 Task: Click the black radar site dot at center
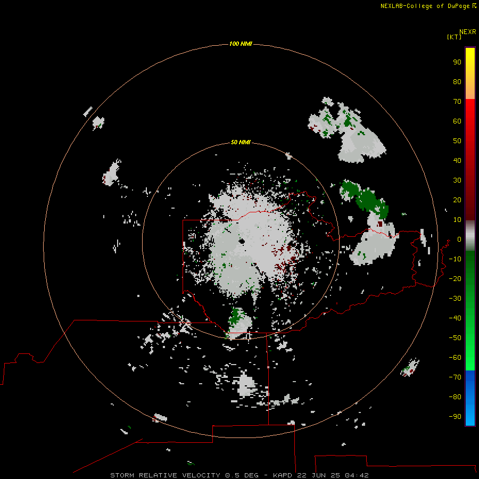click(242, 241)
